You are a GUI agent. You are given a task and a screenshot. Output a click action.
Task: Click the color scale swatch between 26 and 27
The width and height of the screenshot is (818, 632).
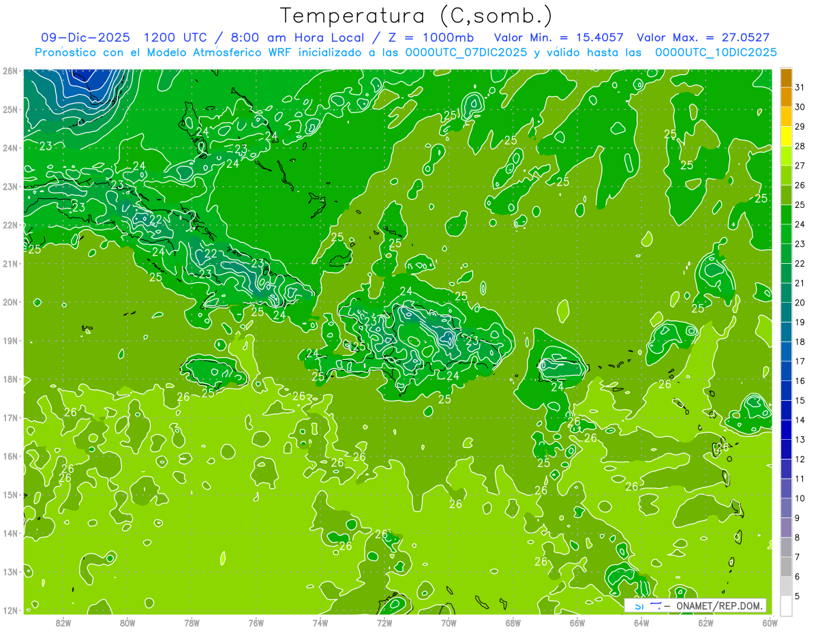(786, 175)
